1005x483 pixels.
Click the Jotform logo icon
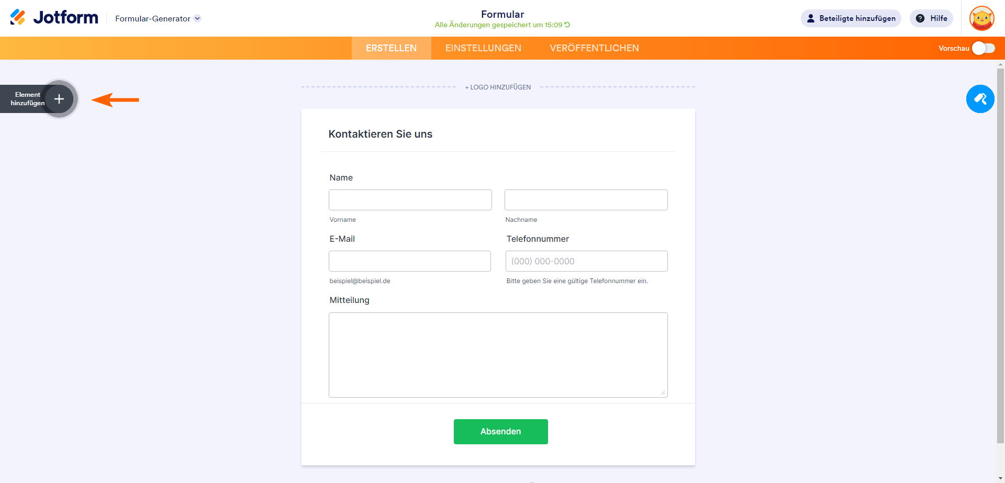[18, 17]
